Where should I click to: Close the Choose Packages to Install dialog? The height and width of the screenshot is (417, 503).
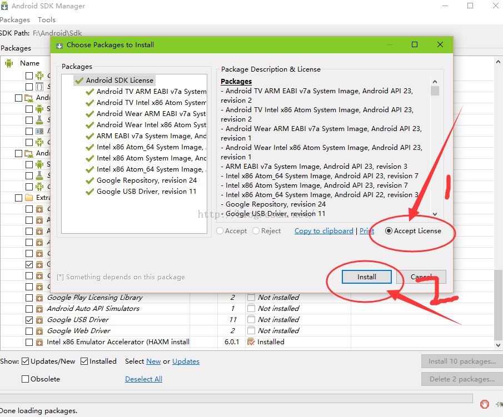click(440, 44)
